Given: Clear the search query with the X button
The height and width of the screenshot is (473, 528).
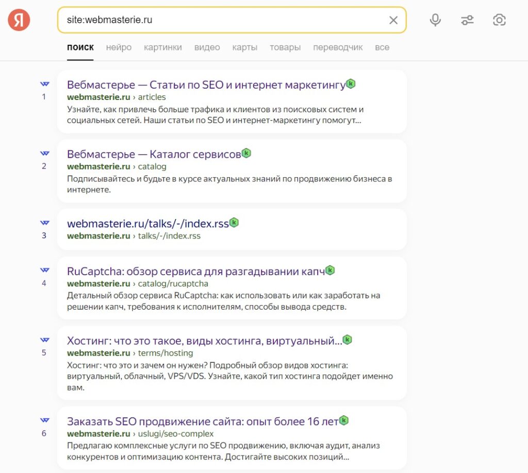Looking at the screenshot, I should point(393,20).
